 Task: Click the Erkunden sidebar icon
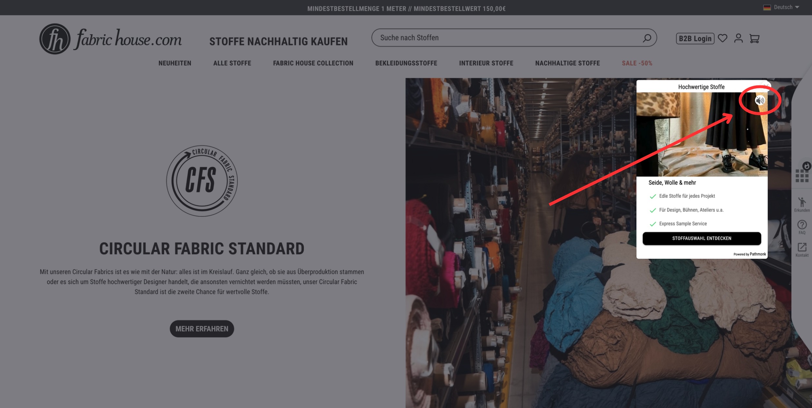tap(802, 205)
